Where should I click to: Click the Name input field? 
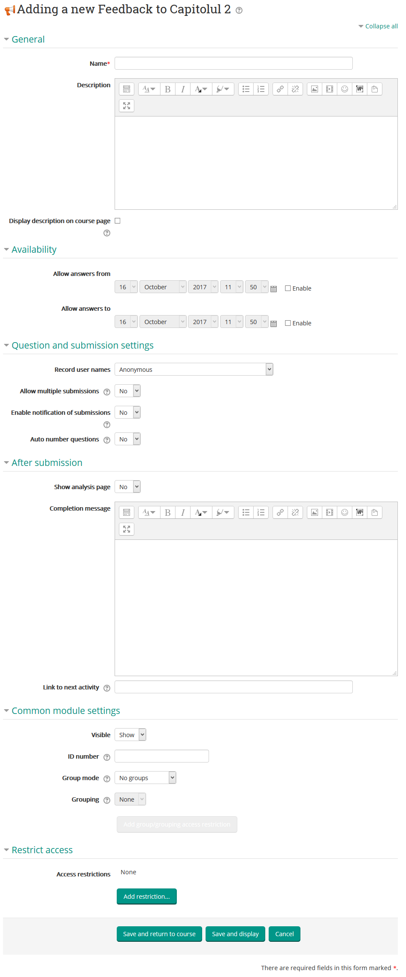[233, 64]
